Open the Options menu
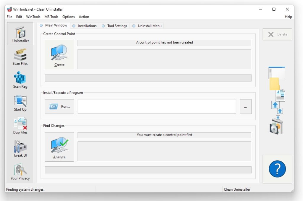 coord(68,17)
